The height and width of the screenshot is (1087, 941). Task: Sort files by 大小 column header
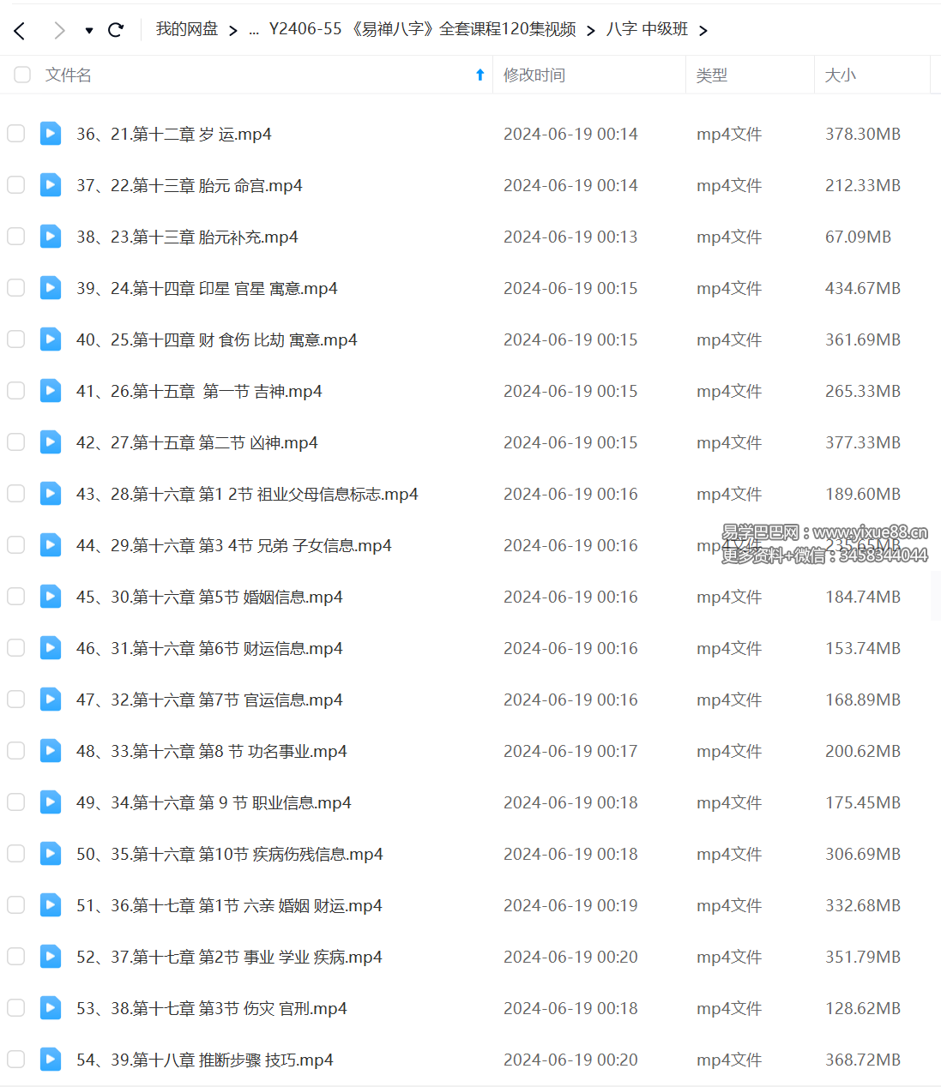(840, 75)
